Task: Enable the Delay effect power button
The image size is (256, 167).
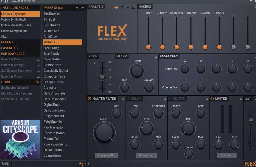Action: coord(128,99)
